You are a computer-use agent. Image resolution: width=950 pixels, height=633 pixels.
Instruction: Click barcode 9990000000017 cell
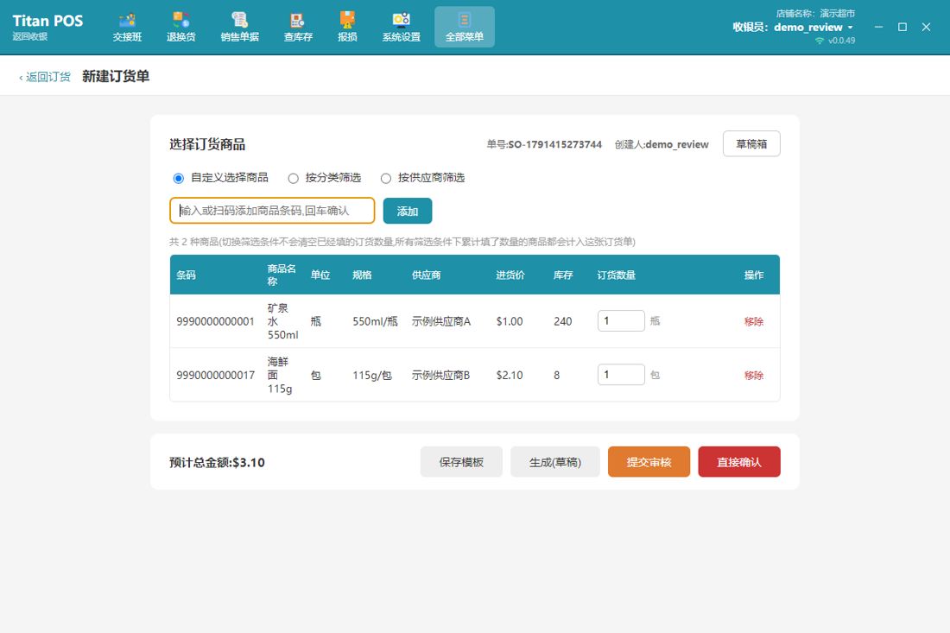click(216, 375)
